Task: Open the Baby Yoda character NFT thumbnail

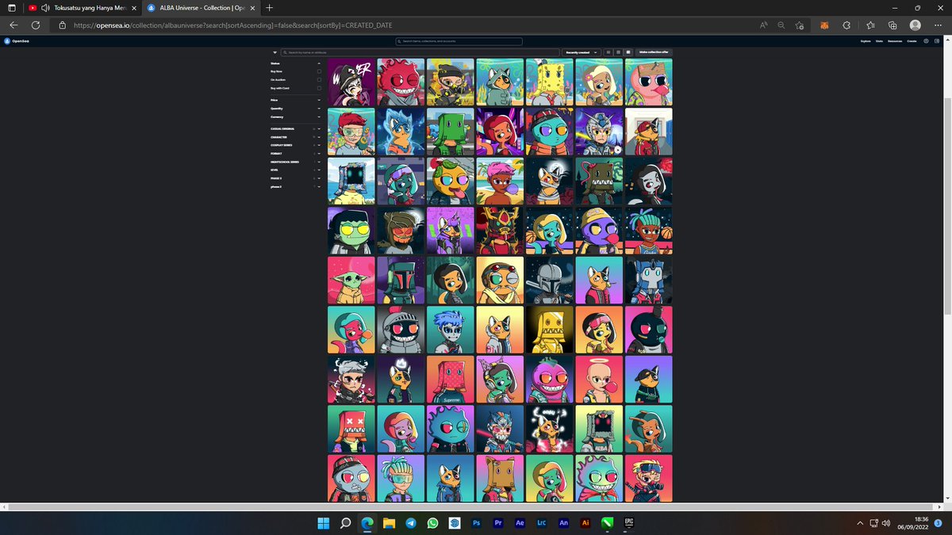Action: point(351,280)
